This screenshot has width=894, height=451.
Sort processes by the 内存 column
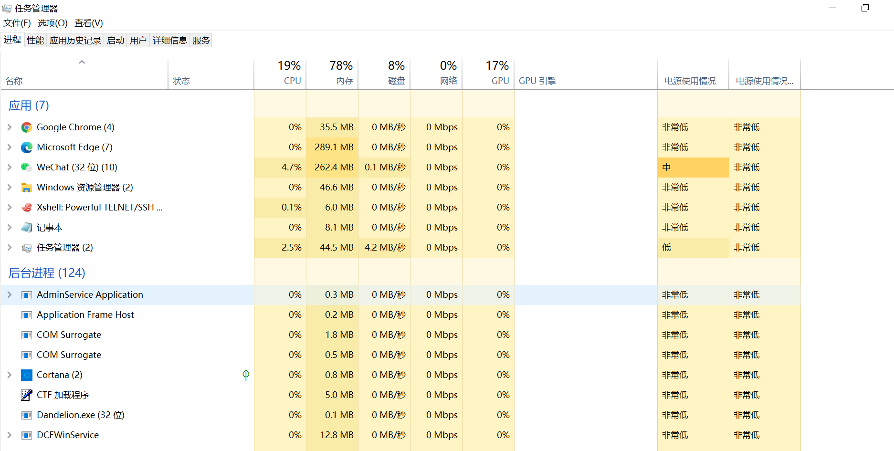[x=332, y=74]
